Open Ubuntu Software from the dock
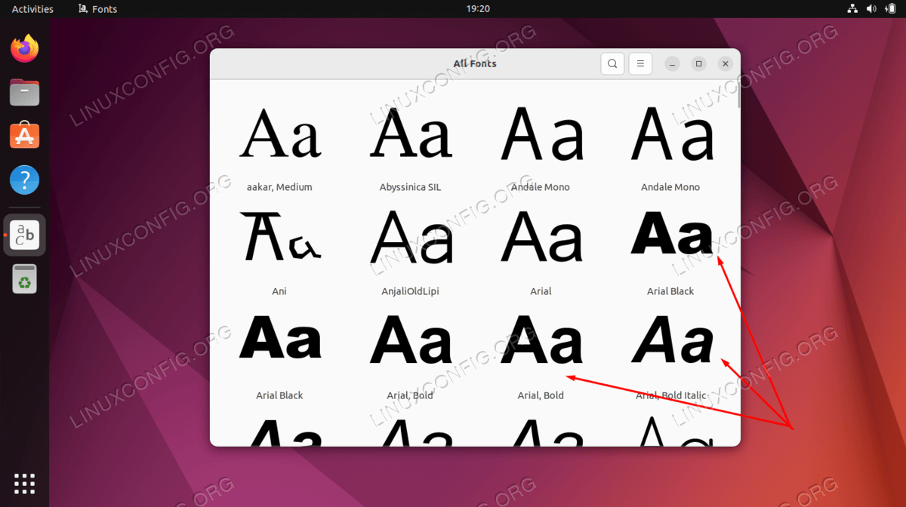 pyautogui.click(x=25, y=137)
